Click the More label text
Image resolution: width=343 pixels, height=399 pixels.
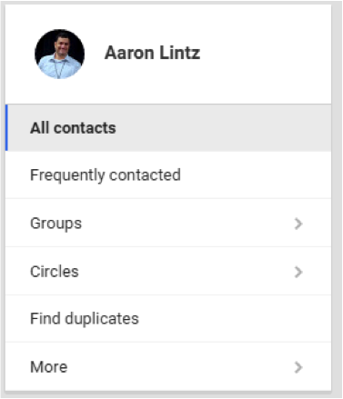click(x=48, y=367)
